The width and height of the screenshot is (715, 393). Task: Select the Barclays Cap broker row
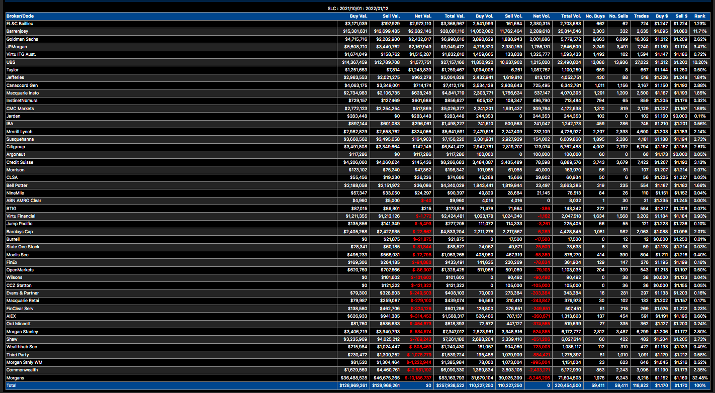click(356, 231)
